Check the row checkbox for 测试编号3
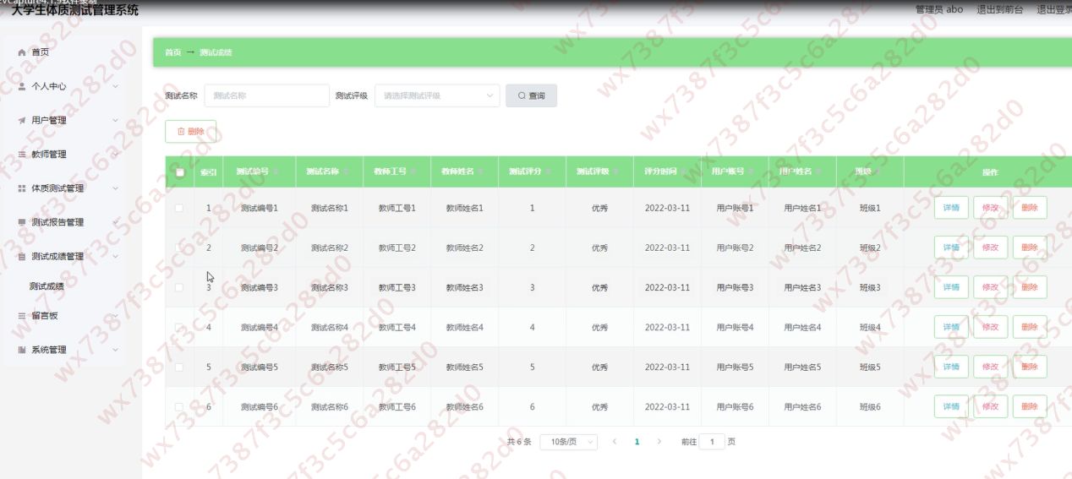The width and height of the screenshot is (1072, 479). 179,287
